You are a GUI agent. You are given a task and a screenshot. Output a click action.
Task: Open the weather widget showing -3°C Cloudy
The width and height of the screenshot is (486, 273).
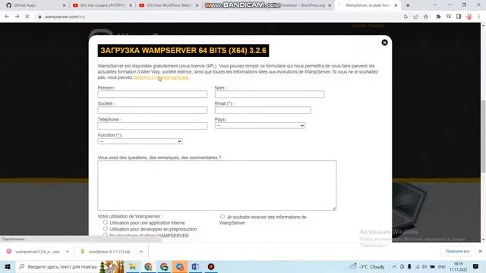(367, 266)
